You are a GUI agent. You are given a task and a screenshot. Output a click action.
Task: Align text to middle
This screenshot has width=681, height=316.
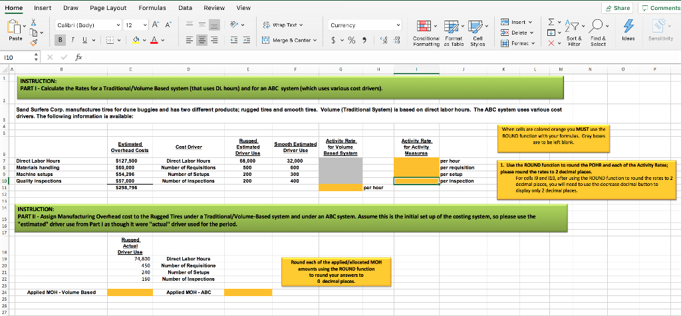pyautogui.click(x=202, y=26)
